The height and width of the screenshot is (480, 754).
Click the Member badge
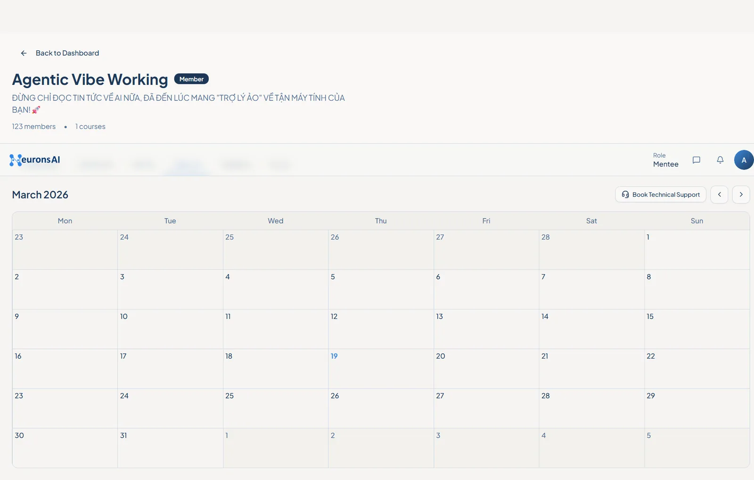(x=191, y=79)
